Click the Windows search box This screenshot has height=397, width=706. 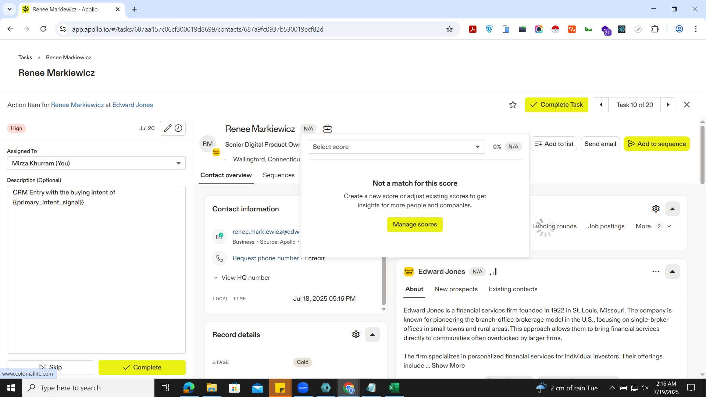(88, 388)
